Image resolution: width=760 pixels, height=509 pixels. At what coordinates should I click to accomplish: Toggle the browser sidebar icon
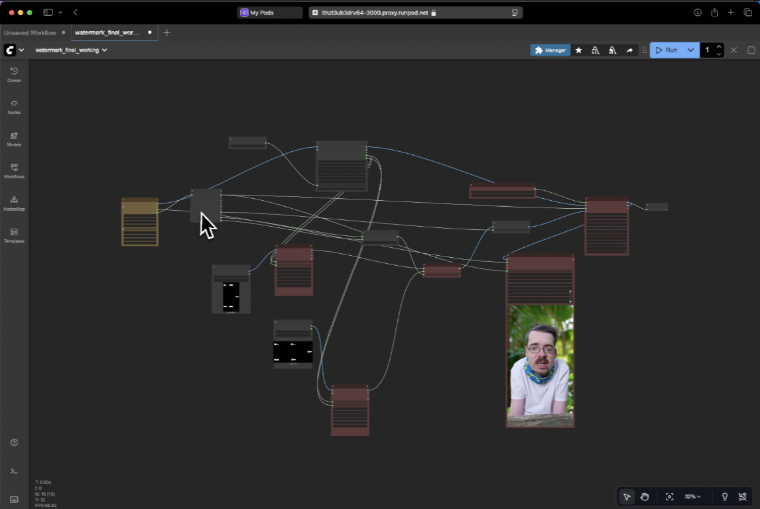(48, 13)
